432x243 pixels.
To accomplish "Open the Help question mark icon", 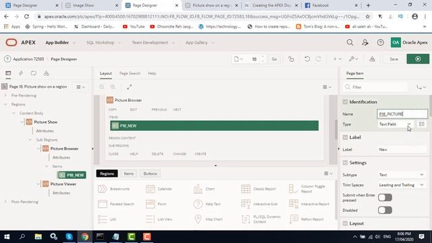I will (x=381, y=43).
